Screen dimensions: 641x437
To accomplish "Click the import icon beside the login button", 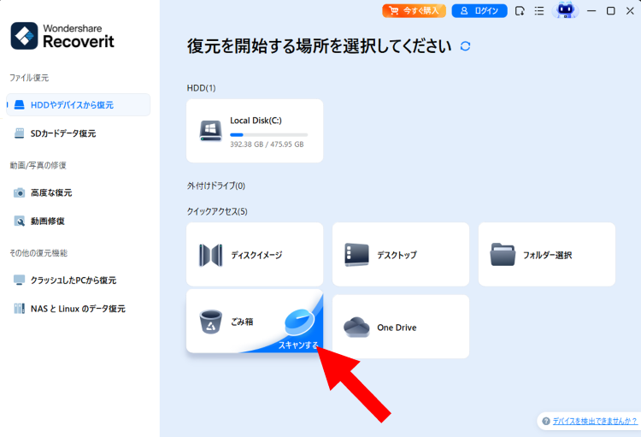I will coord(520,11).
